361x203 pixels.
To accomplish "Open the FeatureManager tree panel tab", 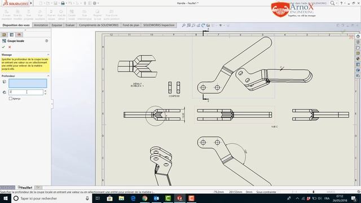I will click(4, 34).
